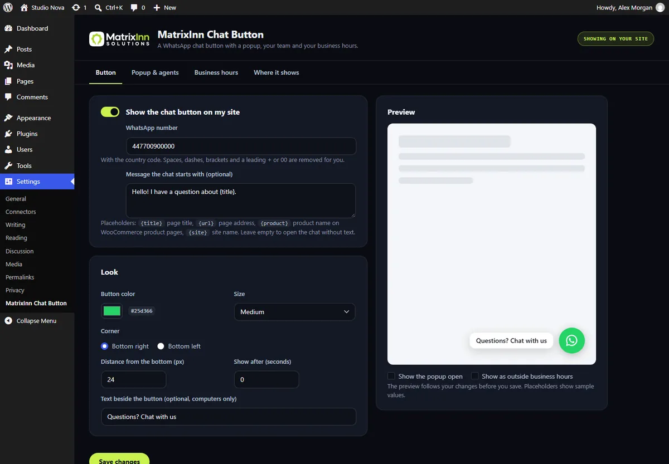Viewport: 669px width, 464px height.
Task: Click the Look section heading
Action: [x=109, y=272]
